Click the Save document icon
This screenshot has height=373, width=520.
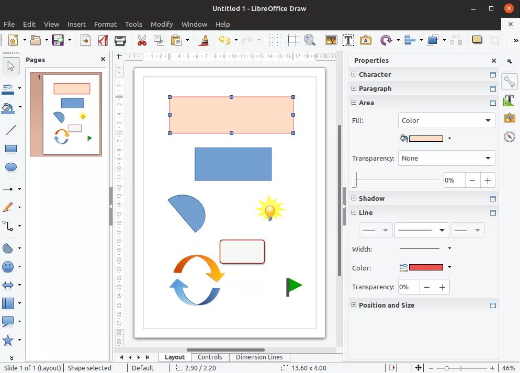pyautogui.click(x=58, y=40)
